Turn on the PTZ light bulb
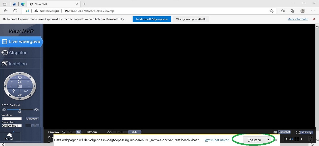Viewport: 319px width, 146px height. tap(13, 91)
